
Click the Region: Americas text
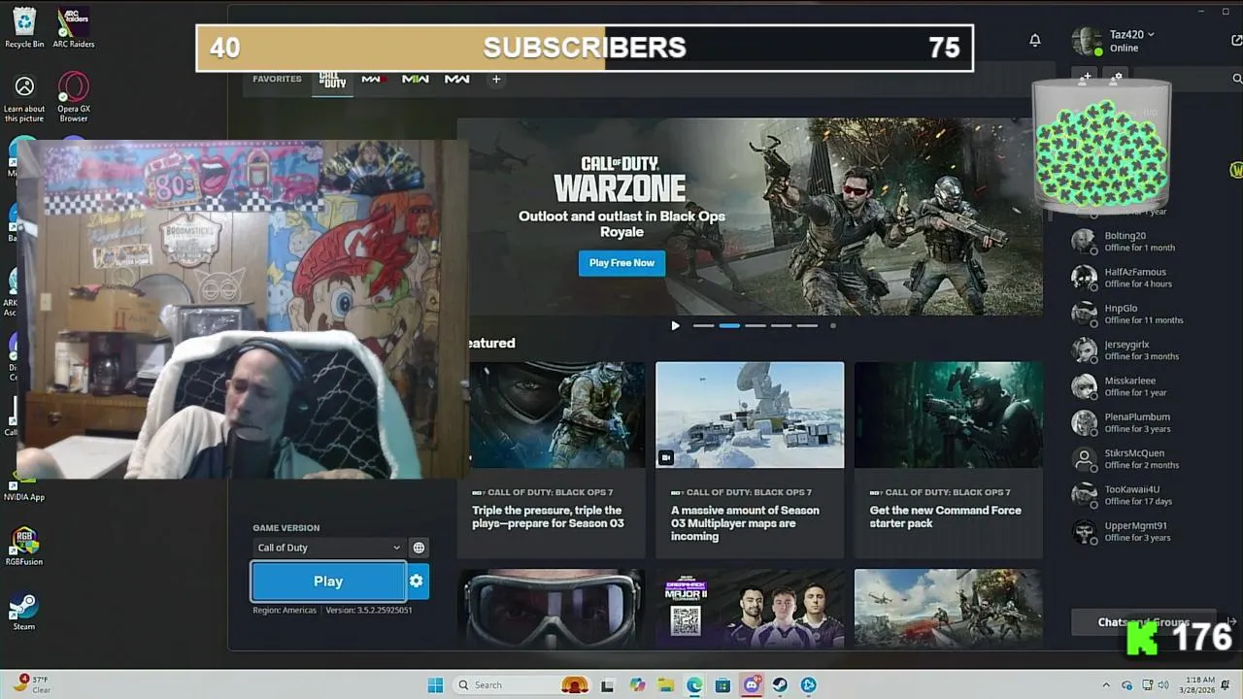coord(285,610)
